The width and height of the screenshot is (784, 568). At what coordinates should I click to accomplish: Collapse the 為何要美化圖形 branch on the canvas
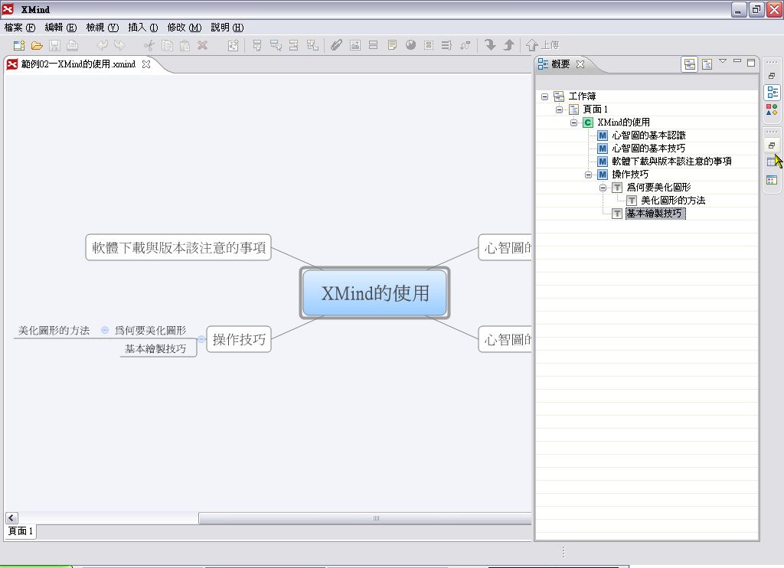point(105,330)
